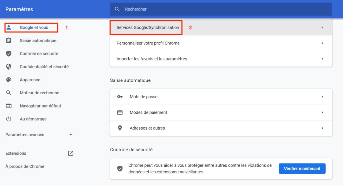Open À propos de Chrome
The image size is (343, 186).
point(25,166)
